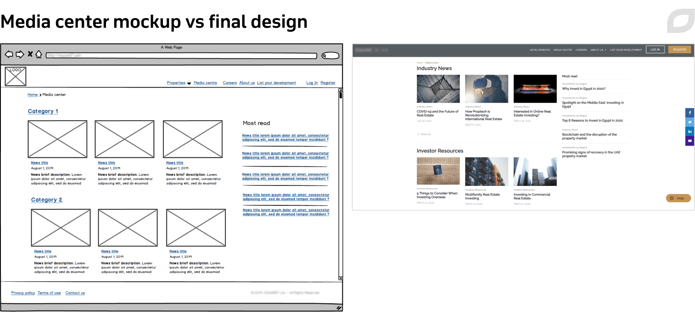Image resolution: width=695 pixels, height=312 pixels.
Task: Click the LOG IN button in the final design
Action: [x=655, y=49]
